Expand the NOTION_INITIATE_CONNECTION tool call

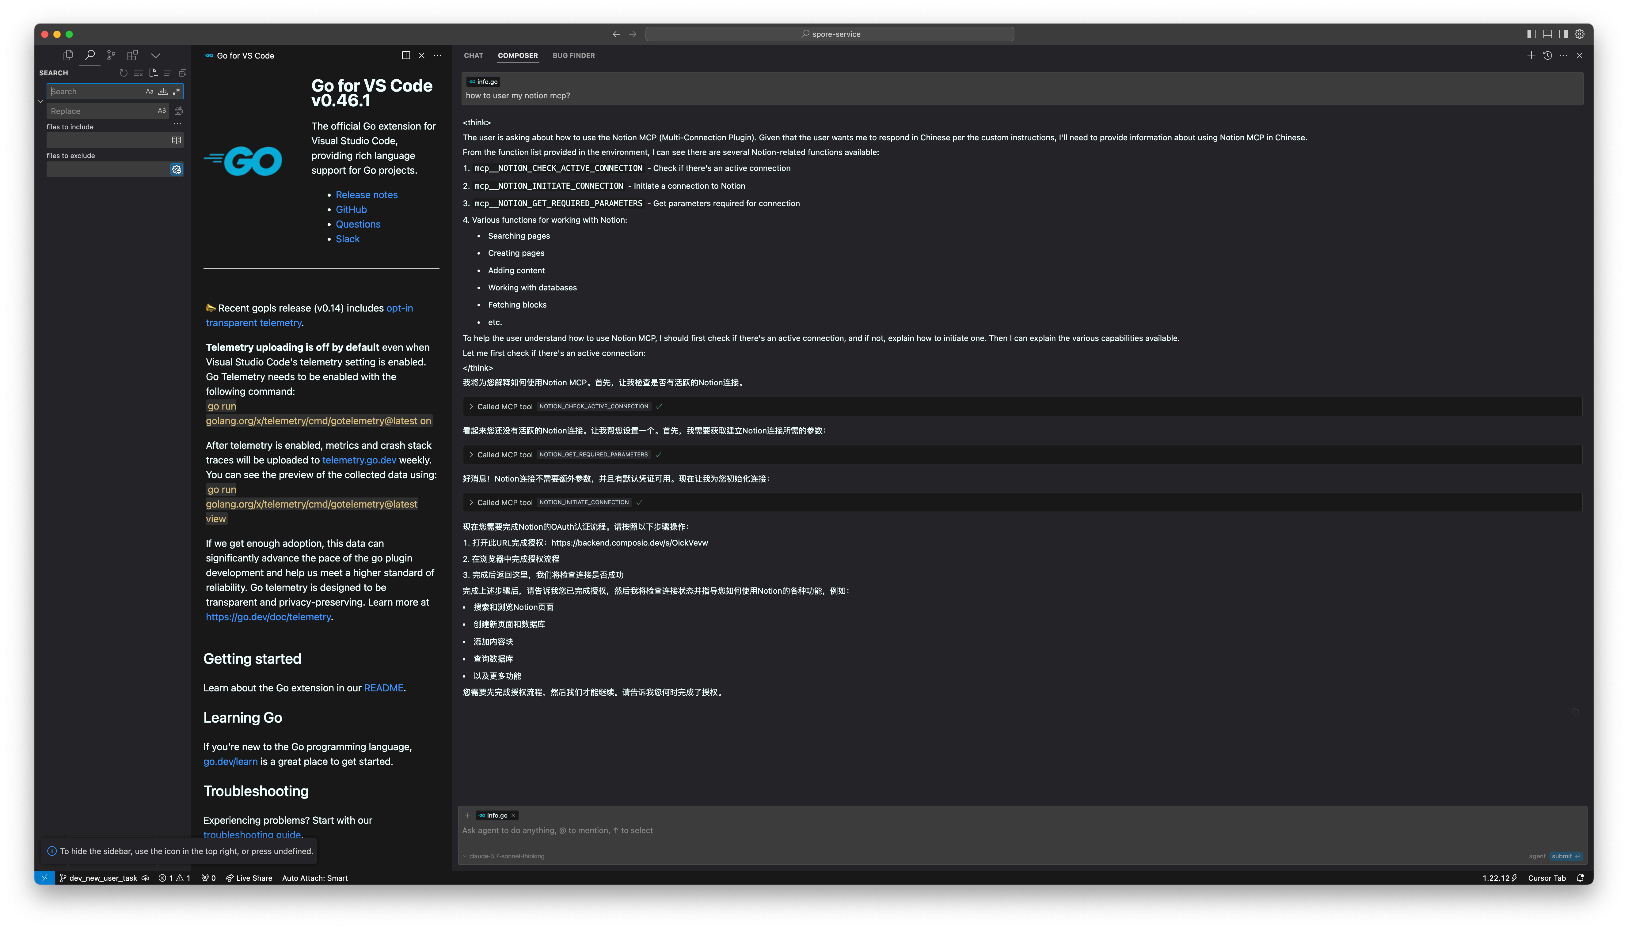pos(1022,502)
